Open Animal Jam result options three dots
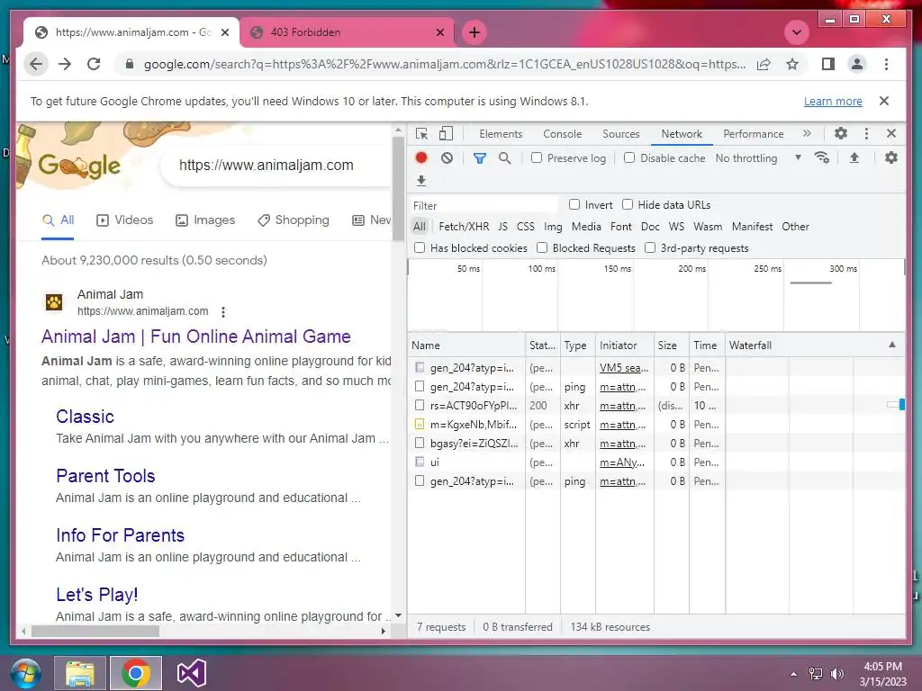The image size is (922, 691). [x=223, y=312]
